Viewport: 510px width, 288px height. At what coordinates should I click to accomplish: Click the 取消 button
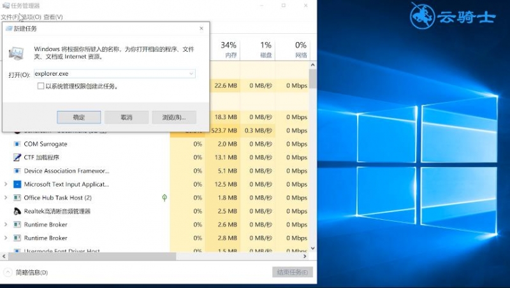[x=126, y=117]
